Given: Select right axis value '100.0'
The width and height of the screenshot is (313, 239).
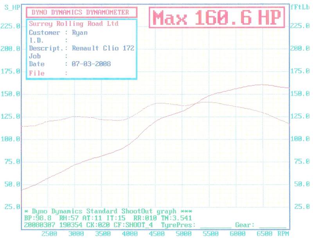Looking at the screenshot, I should point(300,138).
